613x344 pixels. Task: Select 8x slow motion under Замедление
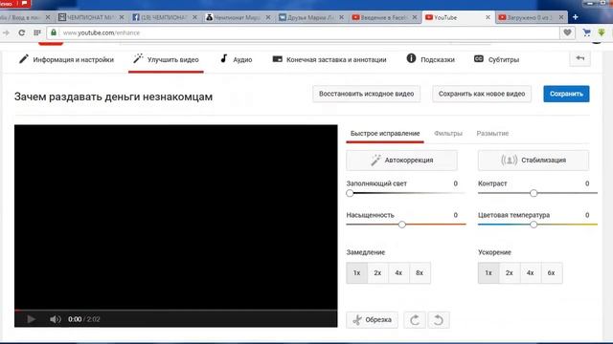(x=420, y=273)
